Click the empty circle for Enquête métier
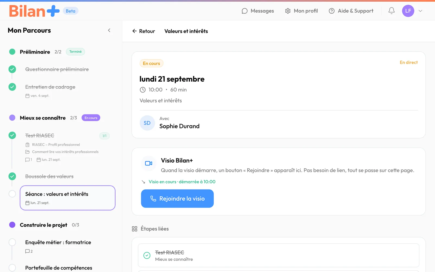 (x=12, y=242)
